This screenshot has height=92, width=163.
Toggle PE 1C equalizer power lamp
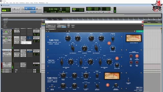click(109, 43)
